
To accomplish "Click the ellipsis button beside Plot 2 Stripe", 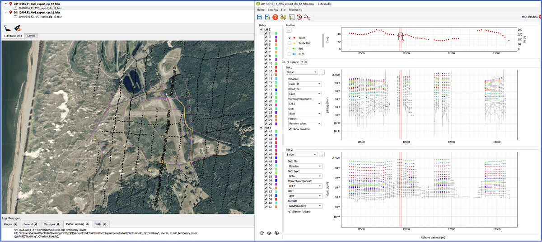I will 322,154.
